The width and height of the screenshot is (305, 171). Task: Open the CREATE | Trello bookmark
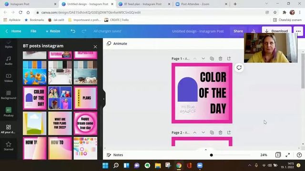[x=116, y=20]
